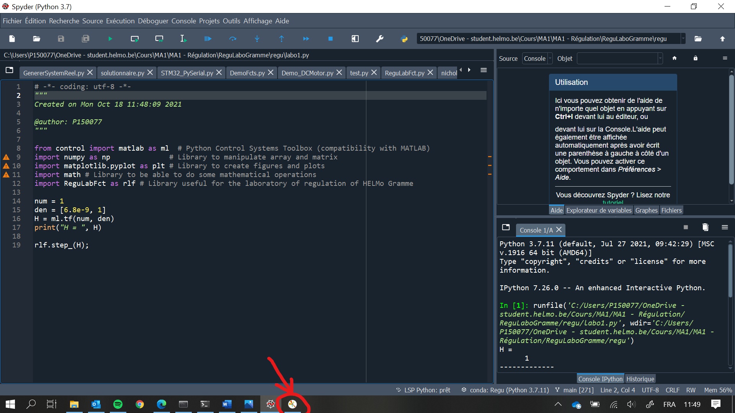Open Preferences wrench icon
735x413 pixels.
click(379, 39)
